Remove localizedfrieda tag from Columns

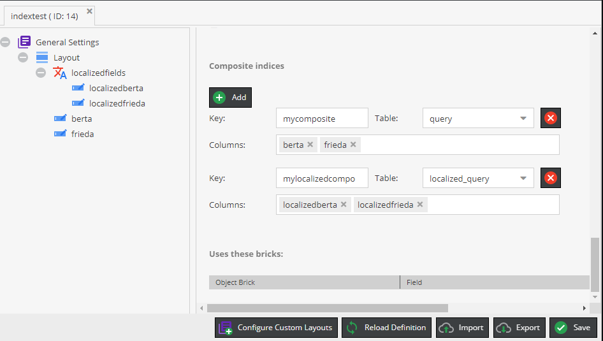point(420,205)
